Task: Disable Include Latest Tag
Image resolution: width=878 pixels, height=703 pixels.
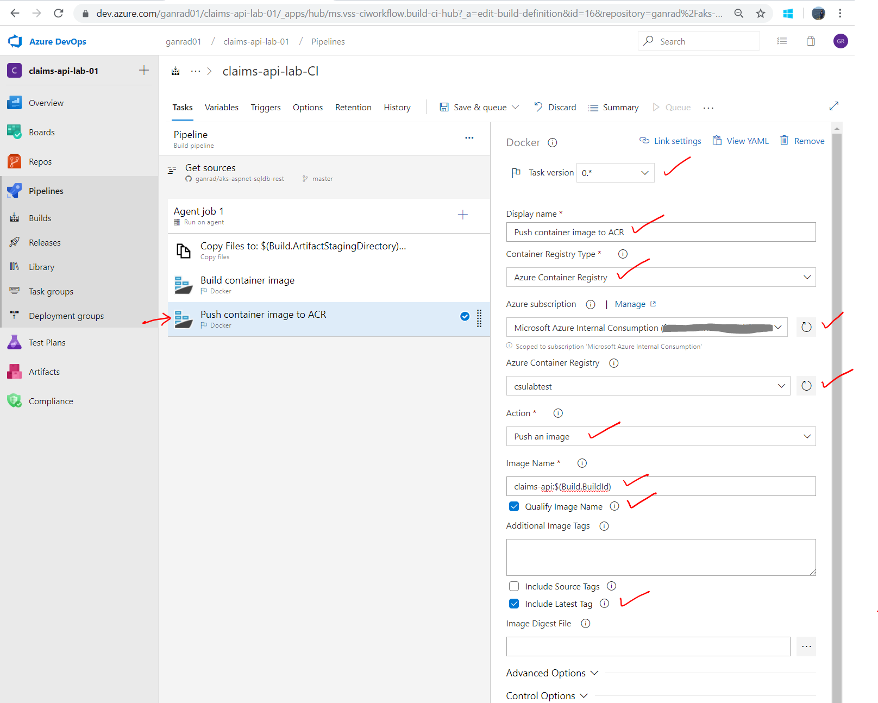Action: [514, 604]
